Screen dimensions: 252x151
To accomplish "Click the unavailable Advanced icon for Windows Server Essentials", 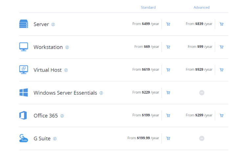I will (202, 93).
